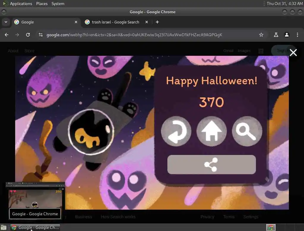Close the Google tab

pyautogui.click(x=76, y=22)
